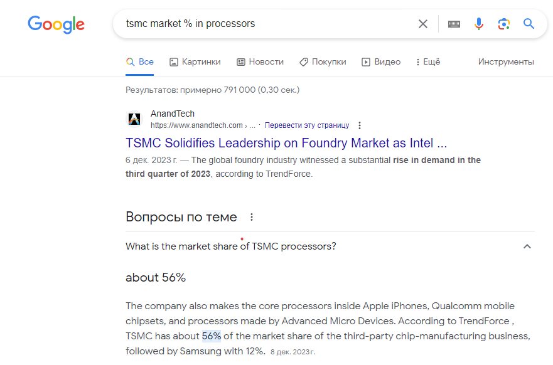Open the Ещё more-filters menu
The height and width of the screenshot is (365, 553).
(428, 61)
